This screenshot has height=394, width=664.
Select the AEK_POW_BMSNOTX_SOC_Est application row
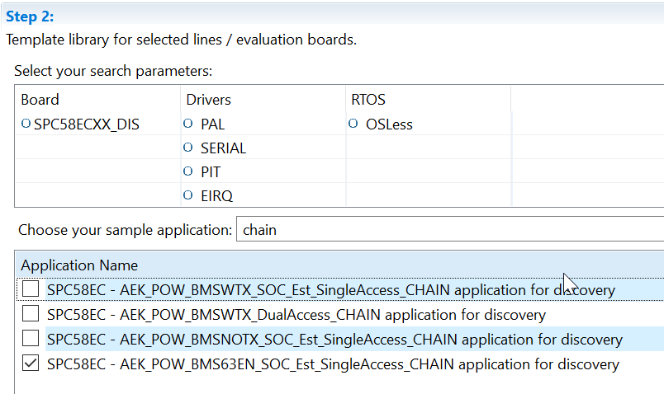[334, 340]
